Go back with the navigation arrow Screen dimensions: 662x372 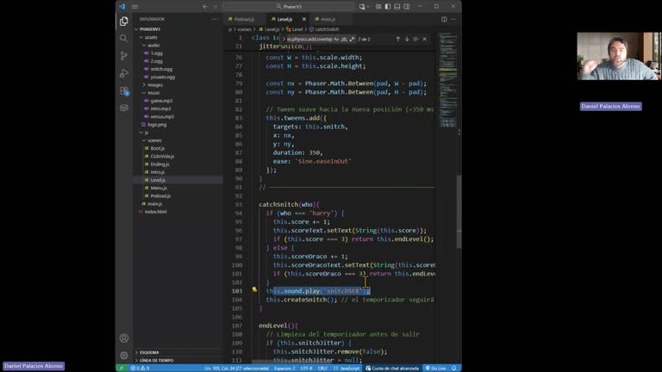click(205, 6)
